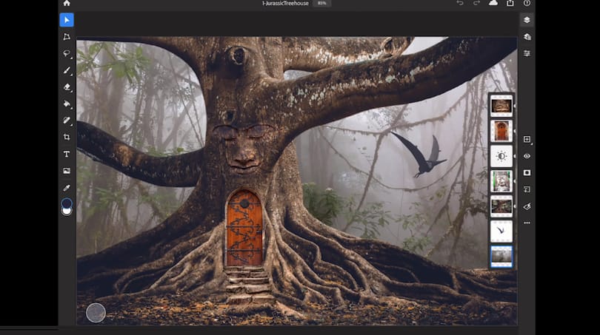Expand the Add Layer options
Viewport: 600px width, 335px height.
tap(527, 139)
